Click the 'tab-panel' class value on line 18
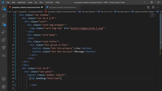 46,72
